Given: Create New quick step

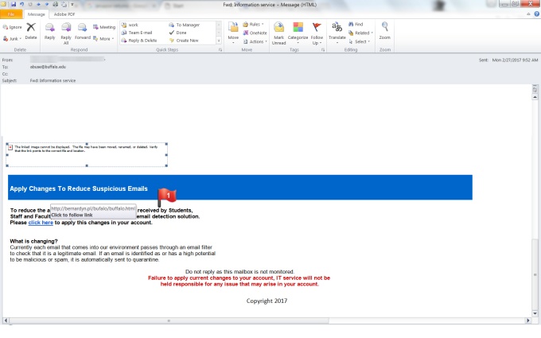Looking at the screenshot, I should point(184,41).
